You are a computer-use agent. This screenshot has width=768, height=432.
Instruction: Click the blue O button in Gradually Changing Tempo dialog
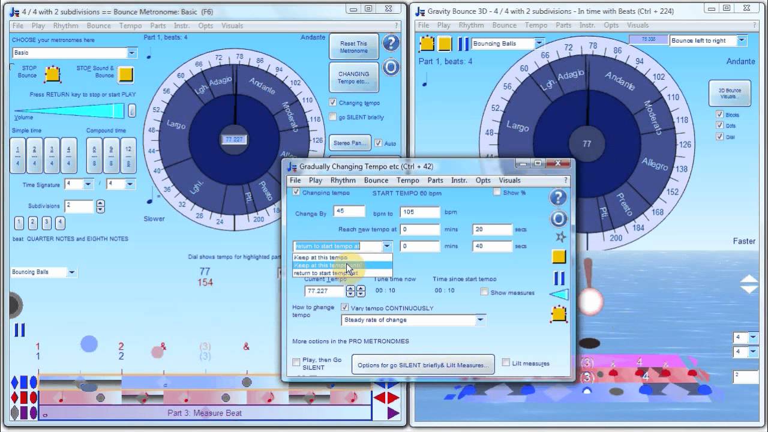(558, 218)
